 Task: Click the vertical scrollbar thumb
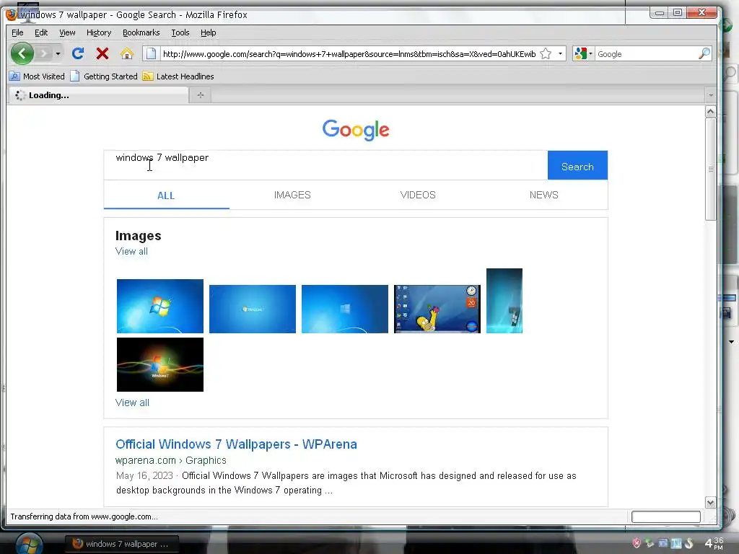[711, 169]
